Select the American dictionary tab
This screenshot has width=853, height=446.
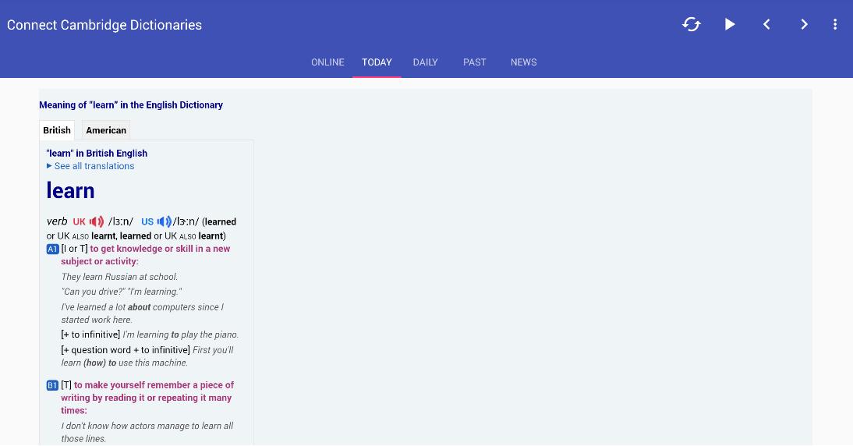pos(106,130)
